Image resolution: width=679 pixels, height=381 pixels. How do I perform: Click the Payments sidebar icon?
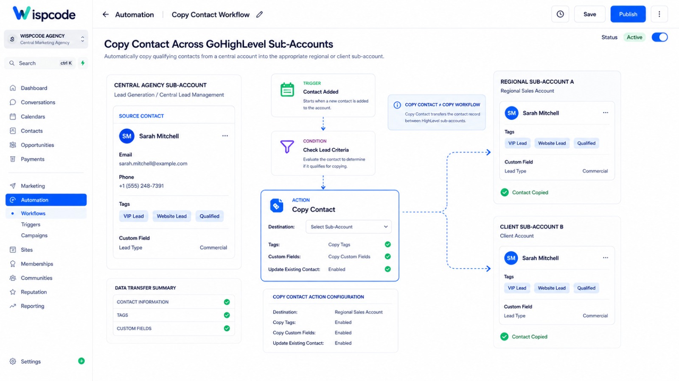tap(13, 159)
